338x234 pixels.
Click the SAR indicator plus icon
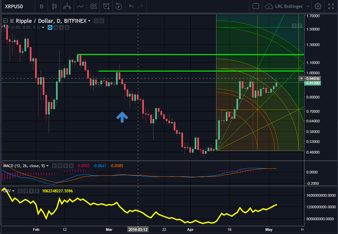tap(61, 27)
